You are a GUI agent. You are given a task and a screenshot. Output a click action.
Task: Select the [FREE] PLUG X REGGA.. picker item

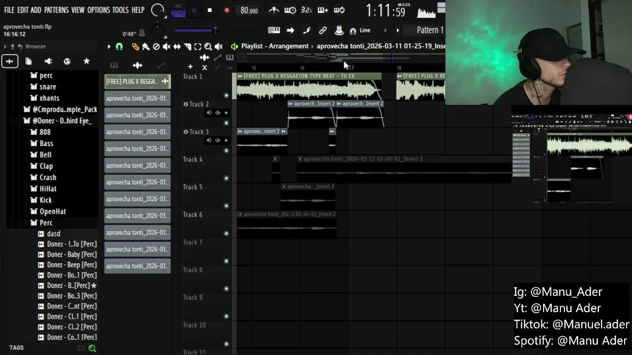(137, 81)
